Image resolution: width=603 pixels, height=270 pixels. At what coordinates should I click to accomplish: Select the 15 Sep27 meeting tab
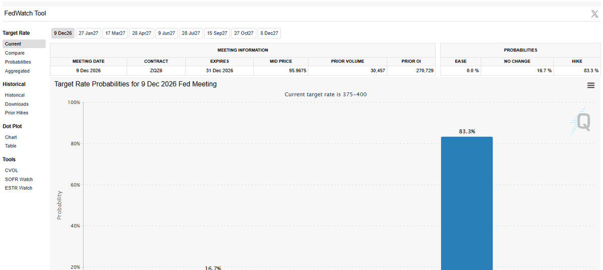(217, 33)
